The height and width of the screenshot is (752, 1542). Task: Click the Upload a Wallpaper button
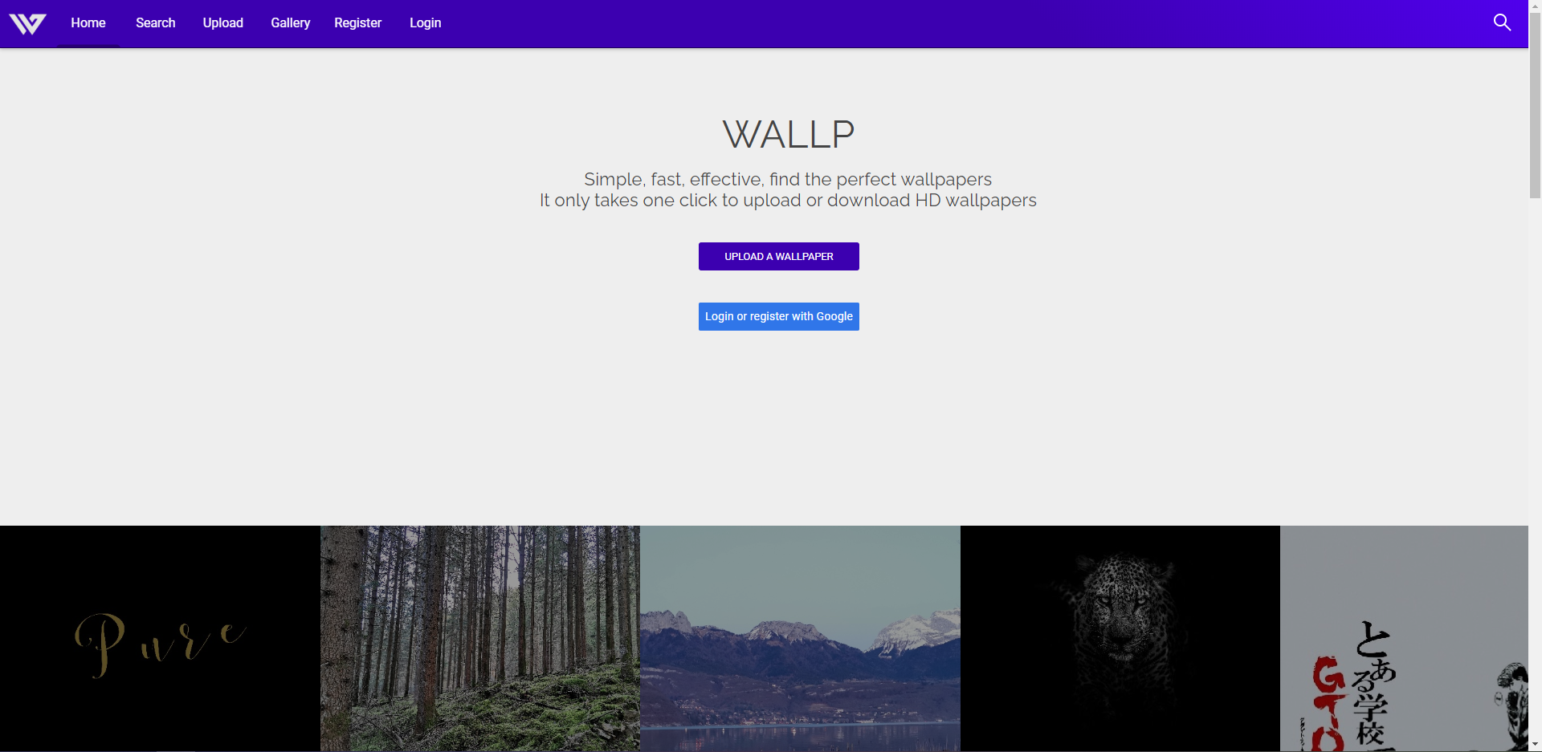[779, 257]
